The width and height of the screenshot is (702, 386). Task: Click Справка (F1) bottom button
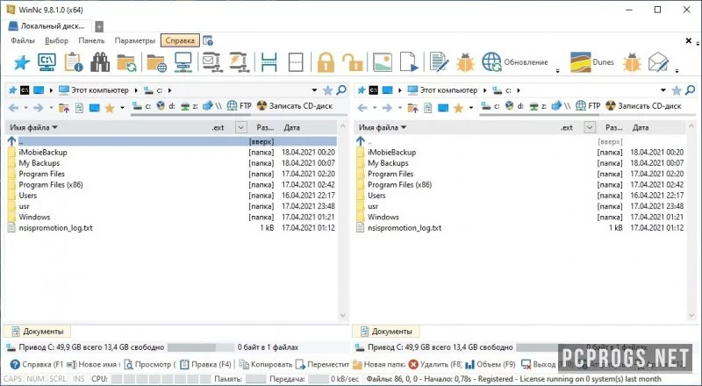tap(37, 364)
